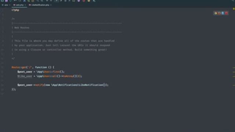
Task: Click the blue Cut scissors toolbar icon
Action: click(x=25, y=1)
